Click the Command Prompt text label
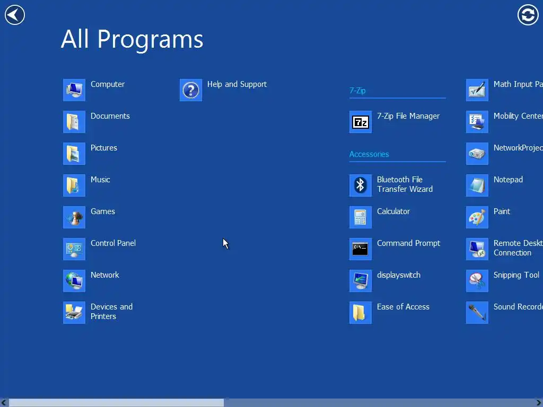This screenshot has width=543, height=407. click(409, 243)
